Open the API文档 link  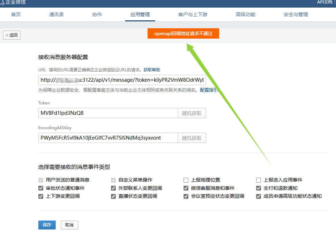point(325,2)
